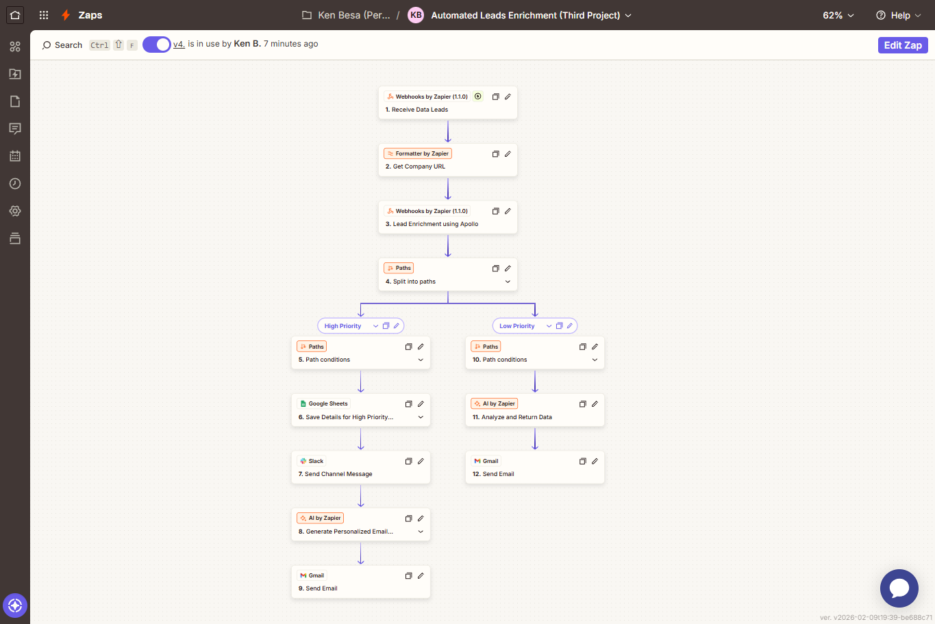The image size is (935, 624).
Task: Open the High Priority path dropdown
Action: pyautogui.click(x=375, y=326)
